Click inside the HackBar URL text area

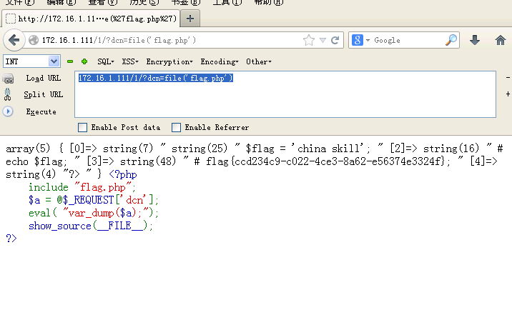[x=285, y=94]
